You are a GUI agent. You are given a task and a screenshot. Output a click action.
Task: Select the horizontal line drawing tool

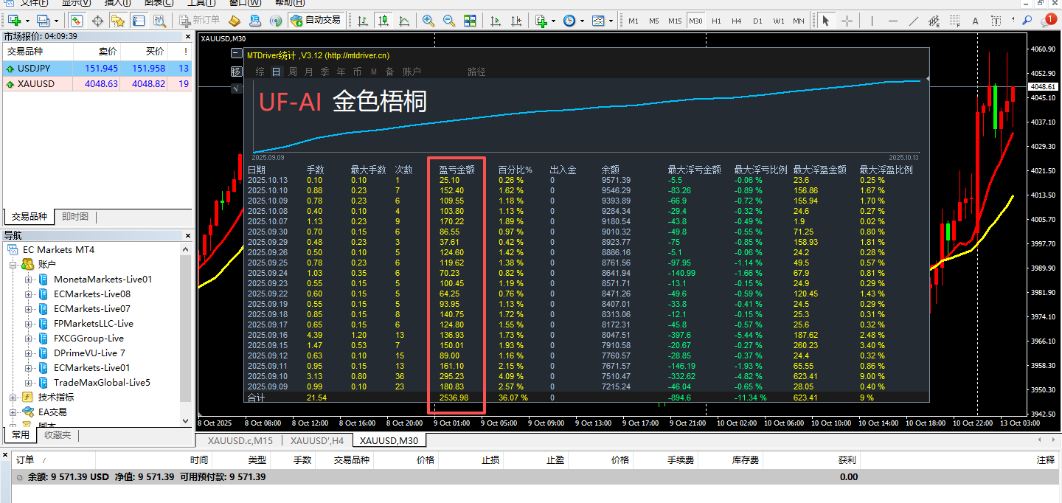[x=893, y=21]
